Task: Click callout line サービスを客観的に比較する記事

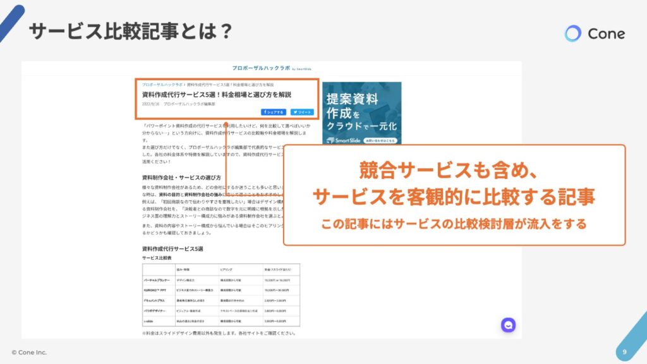Action: [454, 197]
